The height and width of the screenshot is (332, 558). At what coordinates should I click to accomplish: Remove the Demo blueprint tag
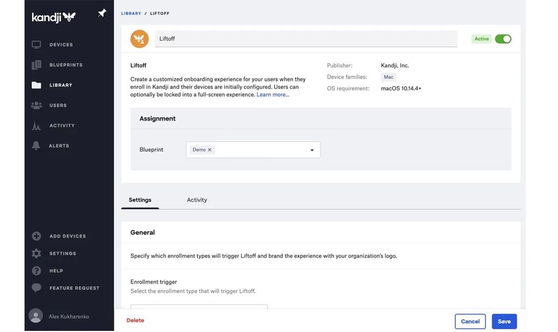210,150
